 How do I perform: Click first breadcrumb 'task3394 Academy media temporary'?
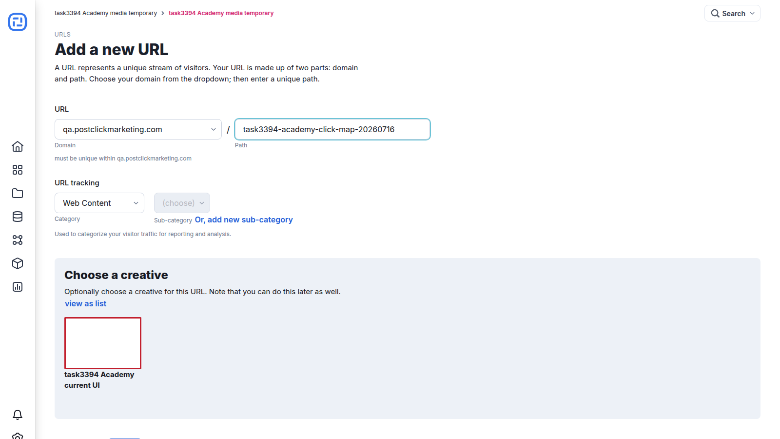point(106,13)
